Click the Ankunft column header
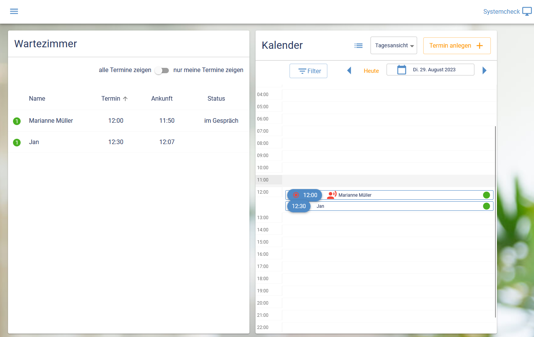 click(162, 99)
